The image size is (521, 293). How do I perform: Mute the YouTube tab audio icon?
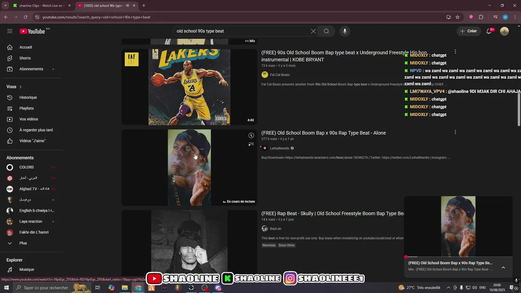coord(127,6)
